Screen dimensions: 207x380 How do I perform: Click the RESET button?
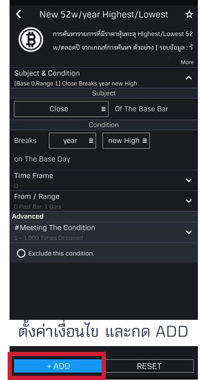point(149,366)
